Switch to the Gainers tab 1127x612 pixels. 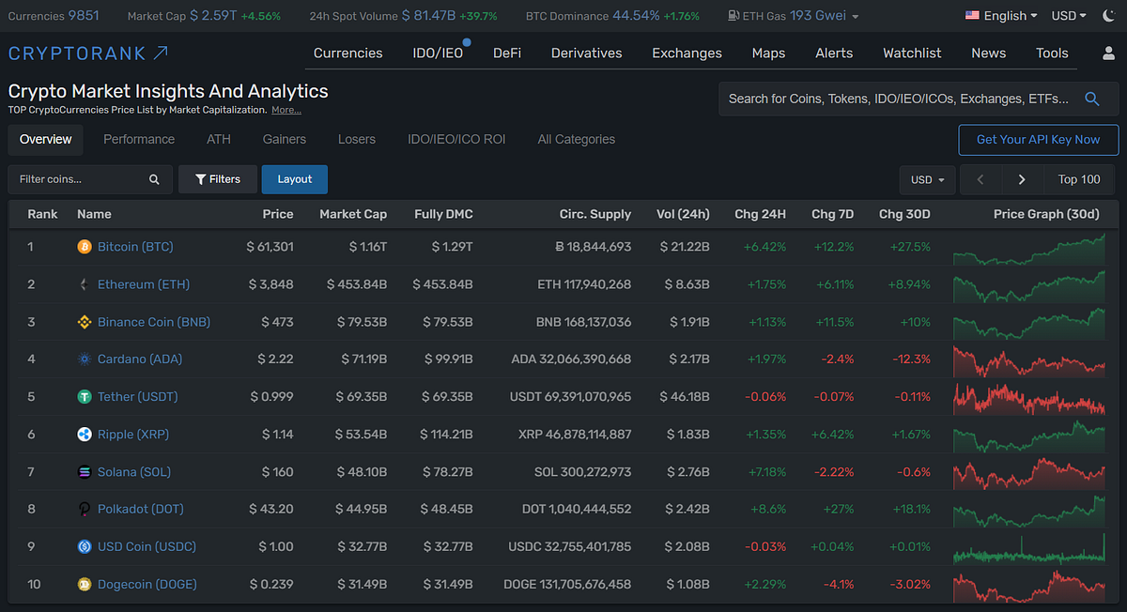[284, 138]
